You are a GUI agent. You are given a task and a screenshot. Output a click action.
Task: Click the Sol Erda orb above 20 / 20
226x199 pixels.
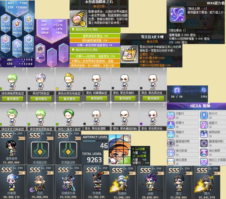point(177,90)
